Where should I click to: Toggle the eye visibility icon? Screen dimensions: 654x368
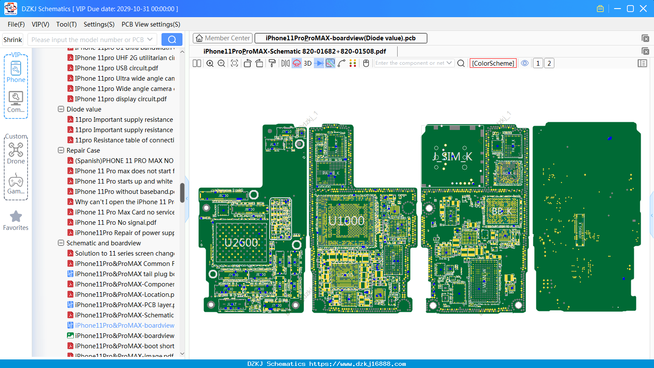(525, 63)
